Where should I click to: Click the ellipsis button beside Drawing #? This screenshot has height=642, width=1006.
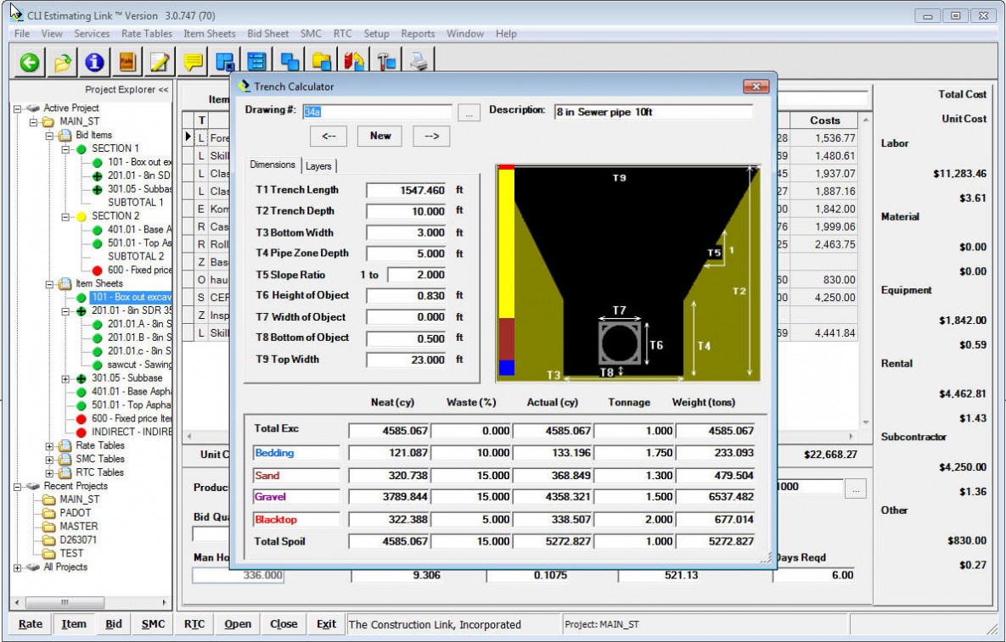[x=469, y=114]
